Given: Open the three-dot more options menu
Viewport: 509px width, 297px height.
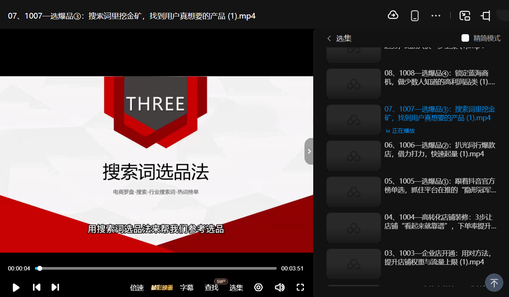Looking at the screenshot, I should click(436, 16).
